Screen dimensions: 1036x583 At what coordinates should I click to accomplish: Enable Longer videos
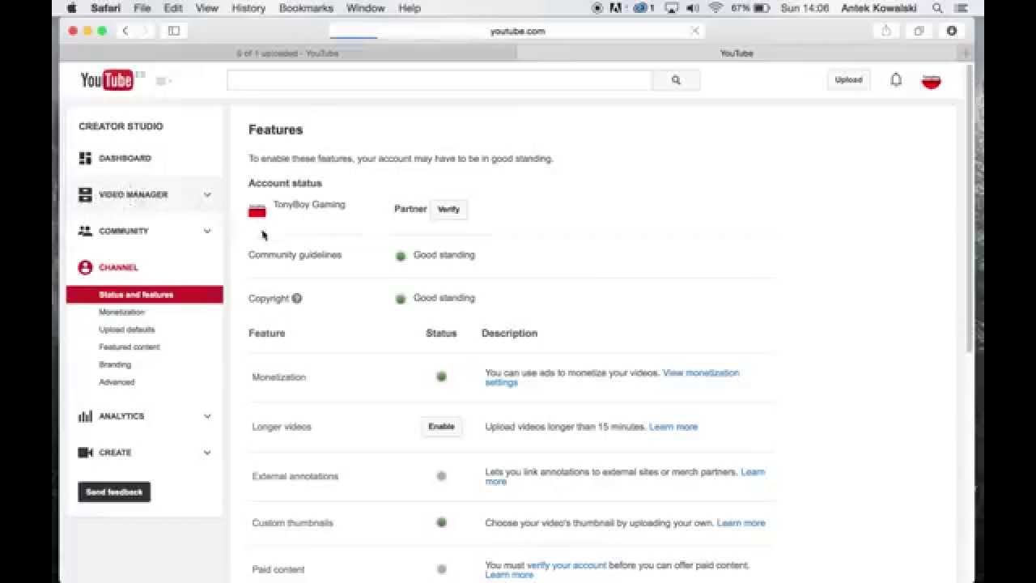click(441, 427)
